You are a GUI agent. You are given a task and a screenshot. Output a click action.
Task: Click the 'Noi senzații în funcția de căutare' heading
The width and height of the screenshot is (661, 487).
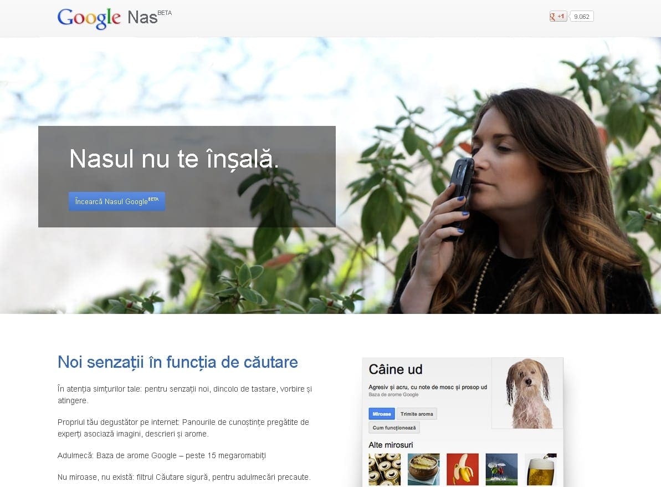[x=177, y=362]
